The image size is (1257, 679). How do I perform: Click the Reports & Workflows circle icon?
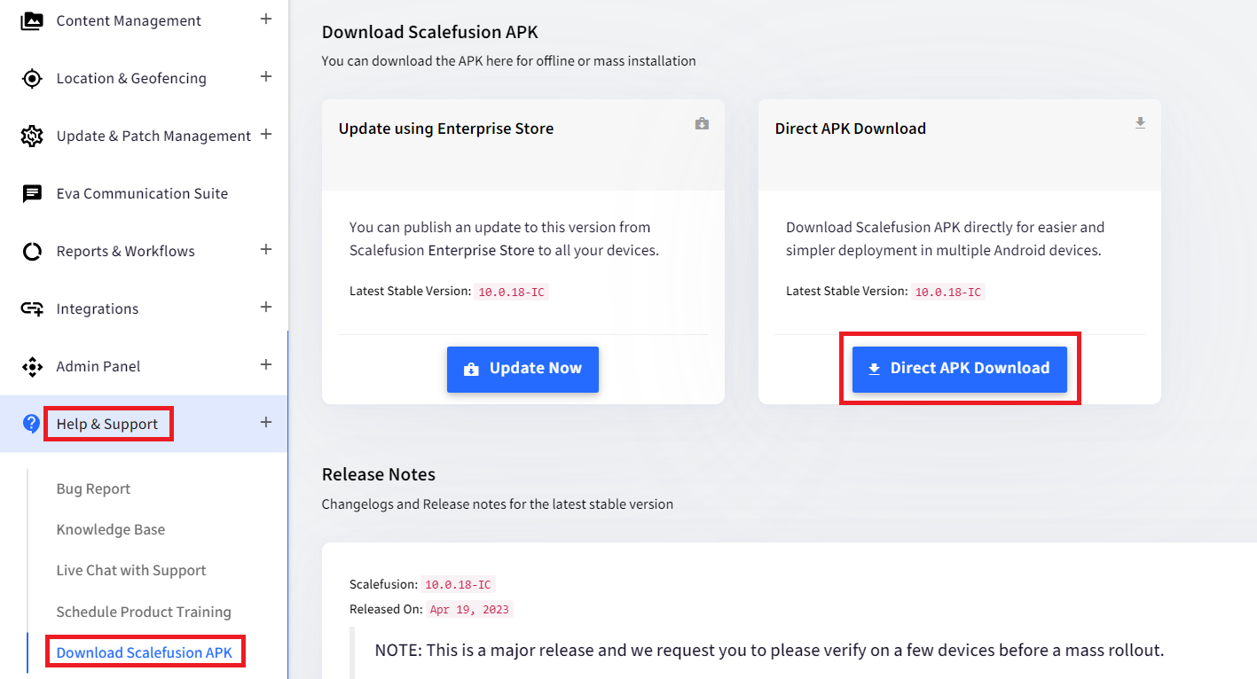tap(32, 252)
